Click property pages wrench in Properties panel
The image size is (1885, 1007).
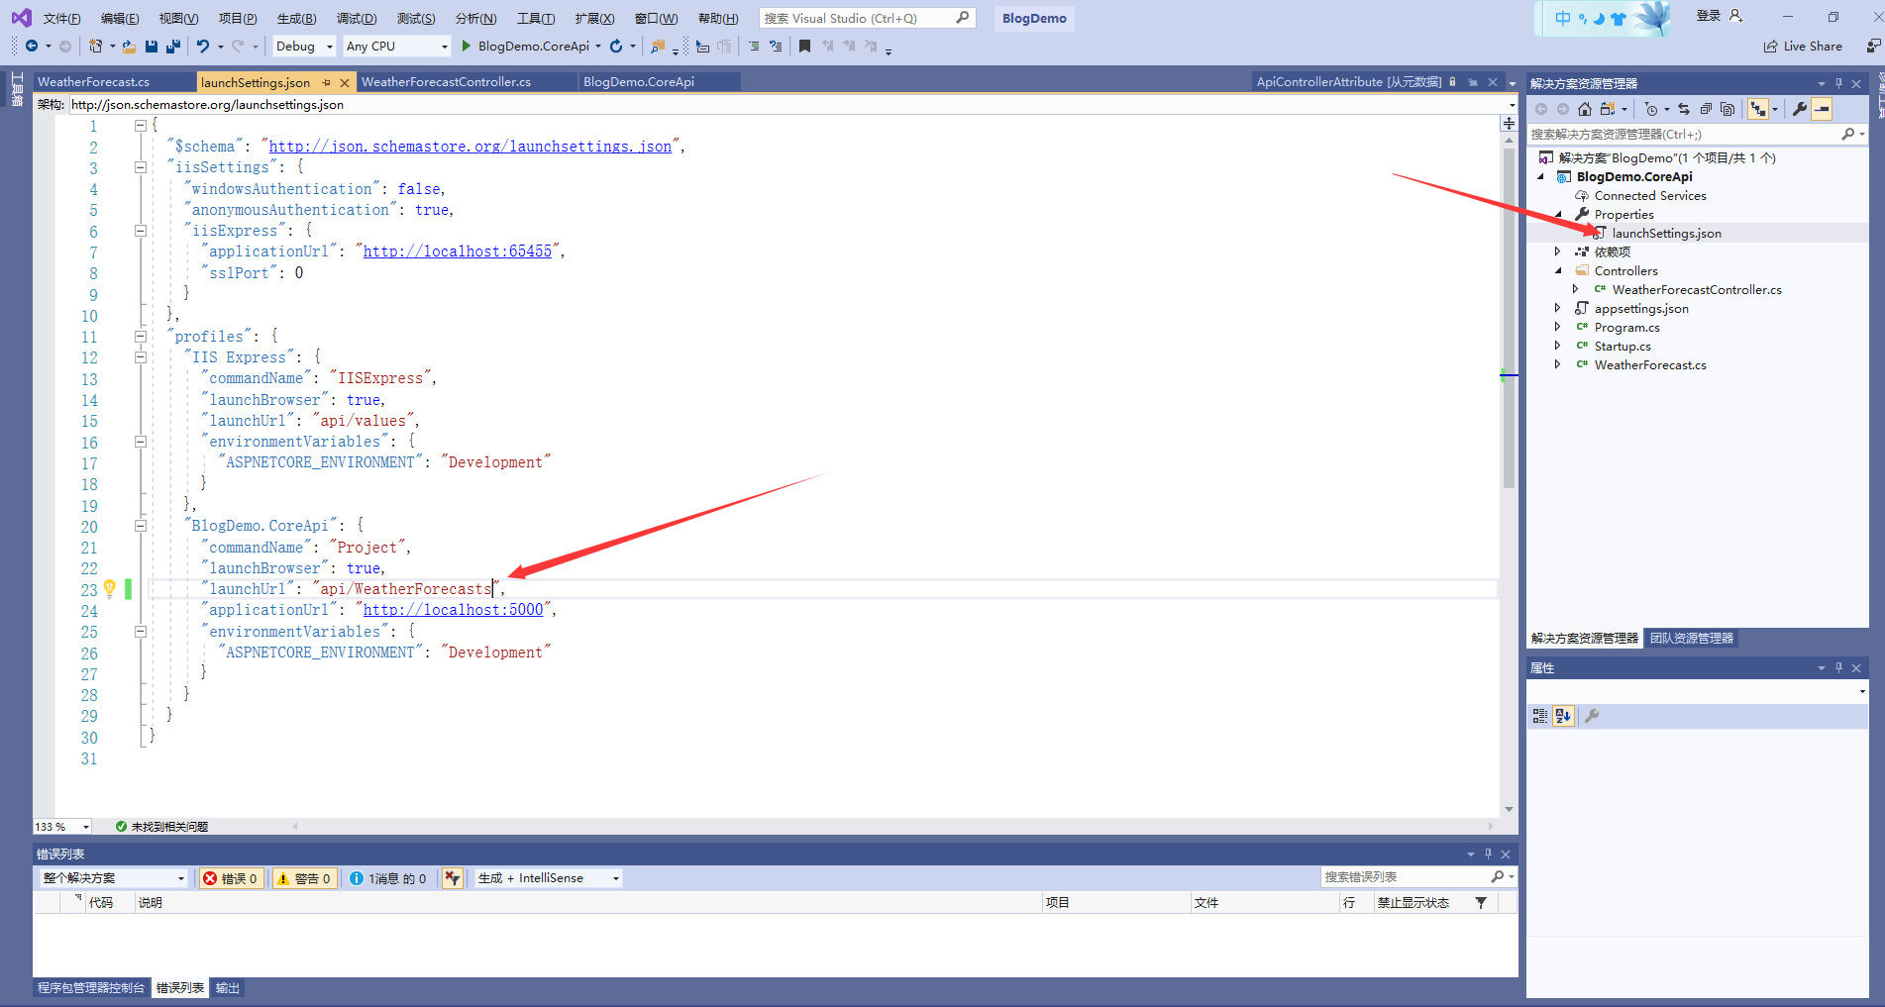[x=1592, y=716]
